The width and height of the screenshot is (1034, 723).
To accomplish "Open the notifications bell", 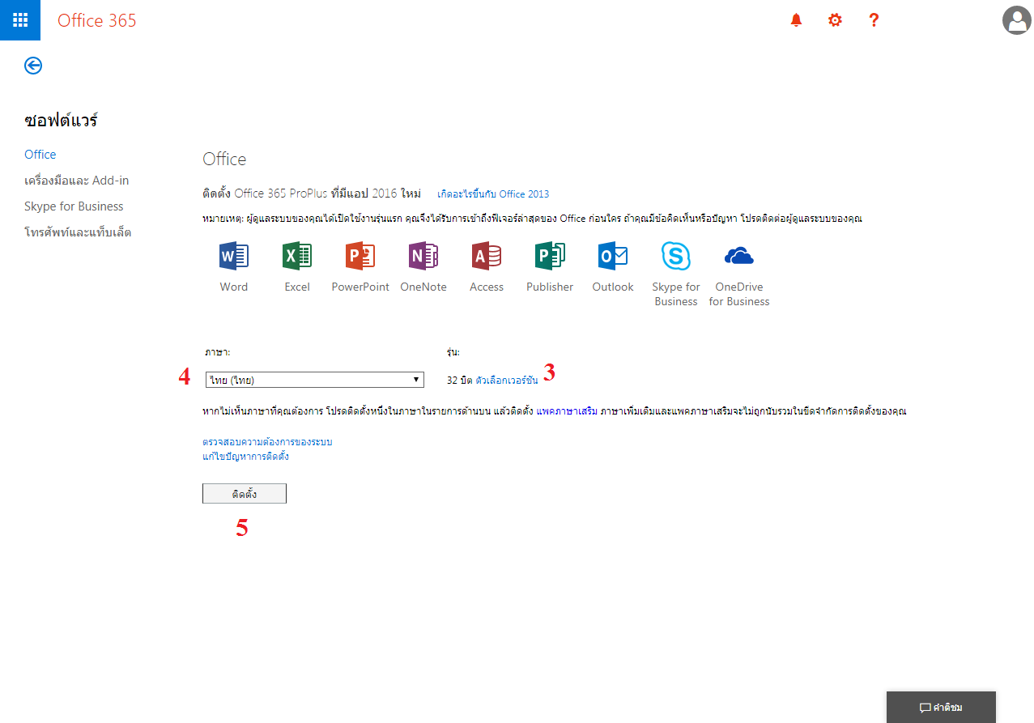I will click(796, 20).
